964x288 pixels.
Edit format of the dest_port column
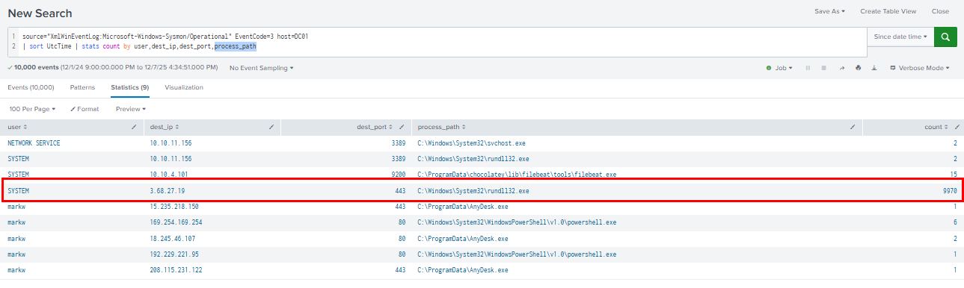(402, 128)
